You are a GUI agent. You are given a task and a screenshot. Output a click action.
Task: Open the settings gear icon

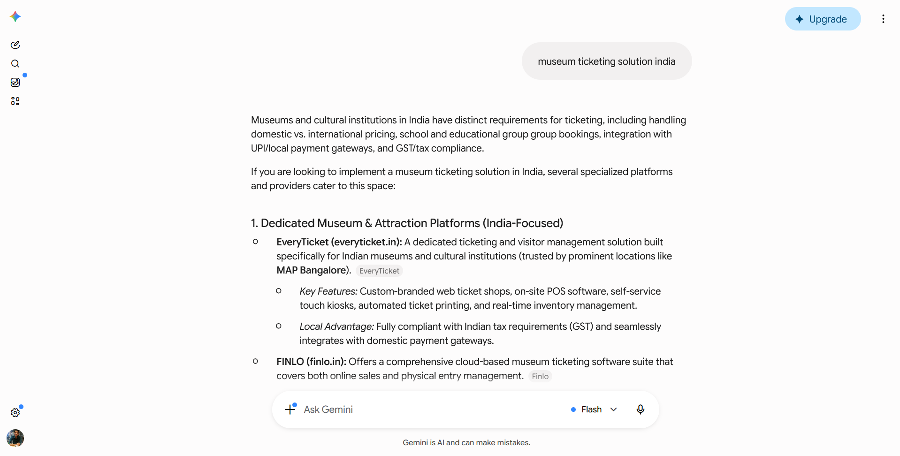tap(15, 413)
